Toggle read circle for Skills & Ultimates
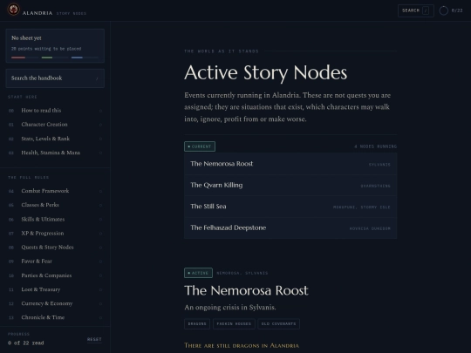 100,220
